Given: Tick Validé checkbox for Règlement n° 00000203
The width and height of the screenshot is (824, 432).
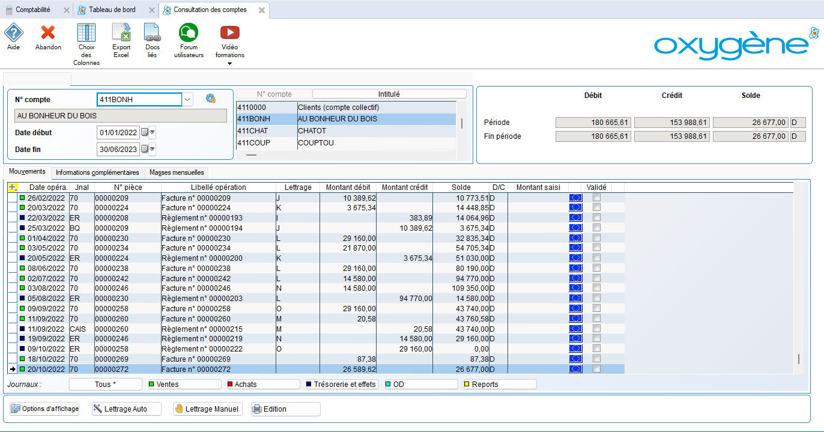Looking at the screenshot, I should (x=596, y=298).
